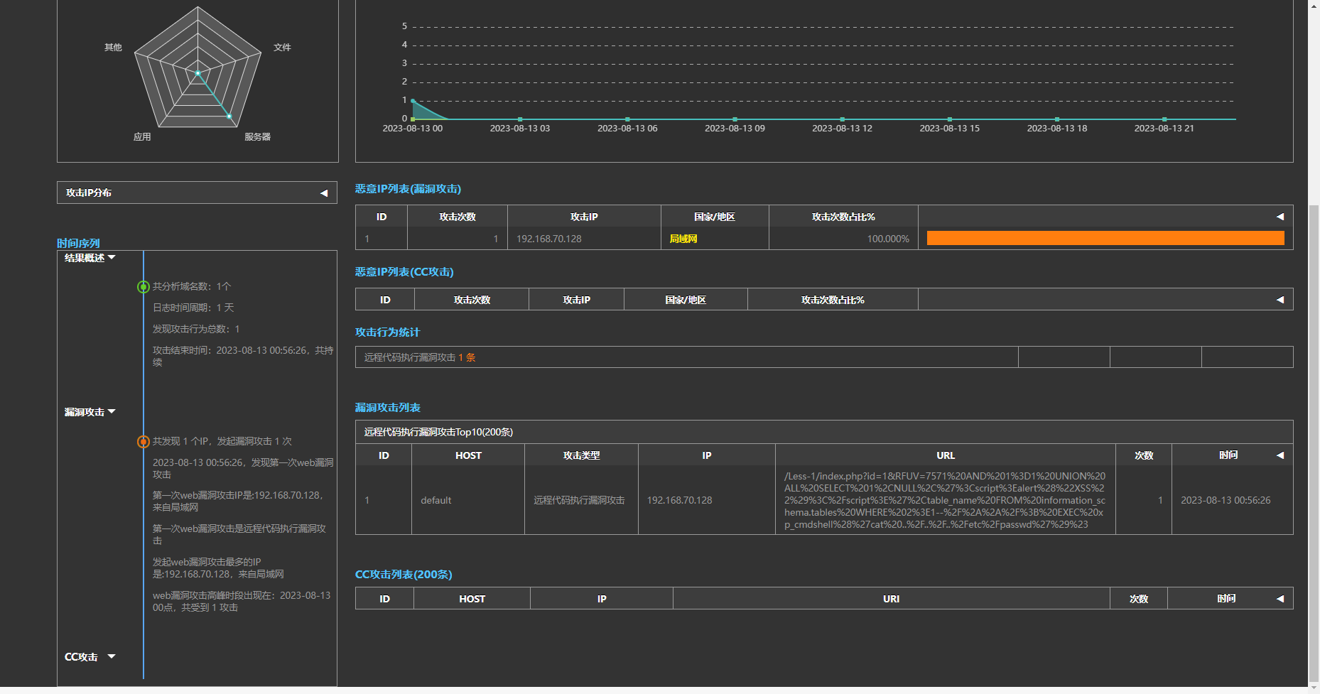
Task: Click the 共发现 1 个IP timeline entry
Action: point(222,442)
